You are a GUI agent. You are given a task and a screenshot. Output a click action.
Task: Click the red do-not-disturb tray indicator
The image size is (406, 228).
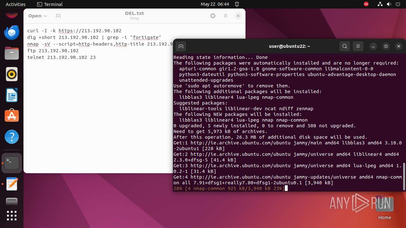tap(366, 4)
